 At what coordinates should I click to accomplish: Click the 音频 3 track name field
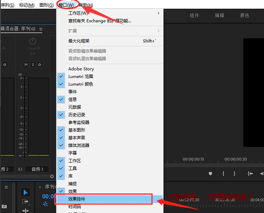coord(37,169)
